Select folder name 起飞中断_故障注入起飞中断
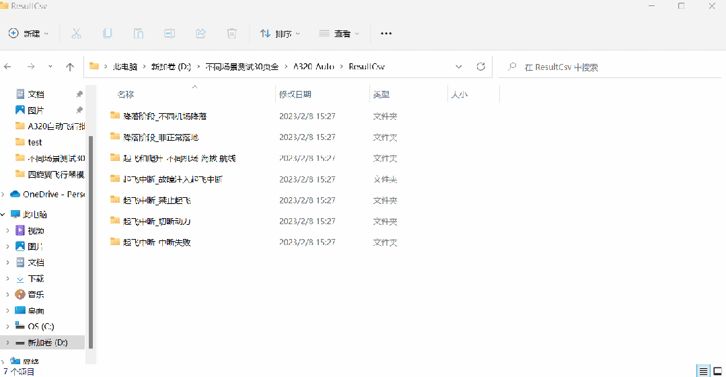 click(173, 179)
